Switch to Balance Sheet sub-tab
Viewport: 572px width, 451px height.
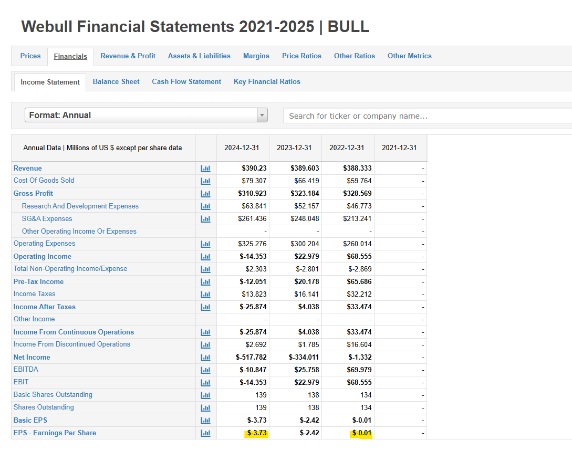pos(116,82)
